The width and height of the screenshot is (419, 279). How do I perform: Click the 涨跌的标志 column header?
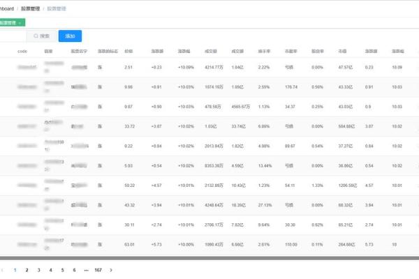[x=108, y=51]
